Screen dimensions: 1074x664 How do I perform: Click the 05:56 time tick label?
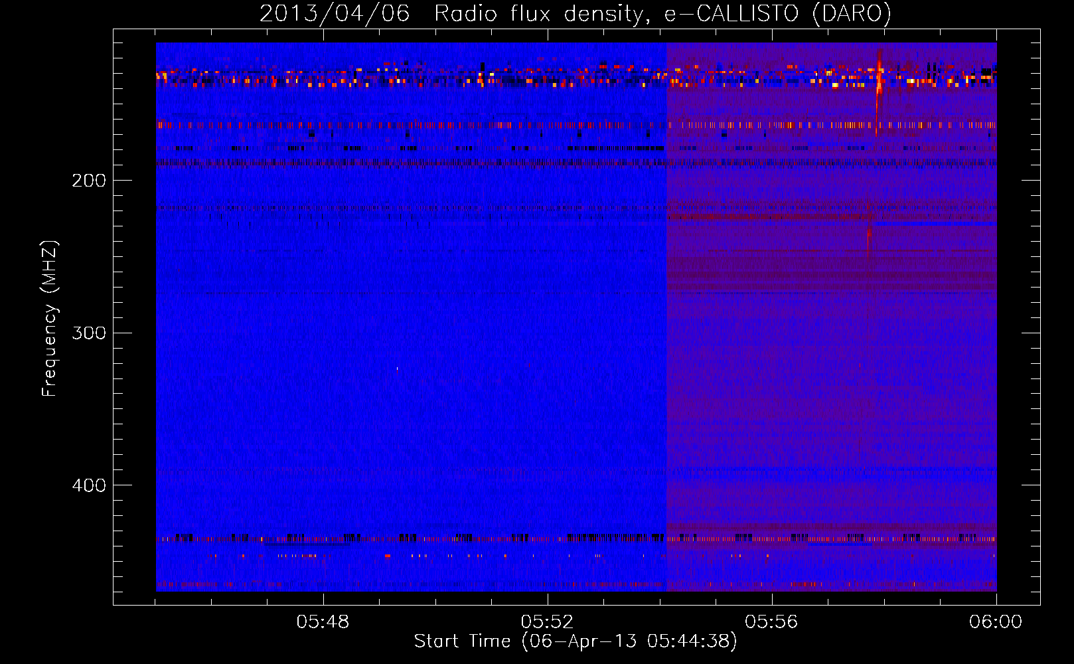[x=771, y=622]
